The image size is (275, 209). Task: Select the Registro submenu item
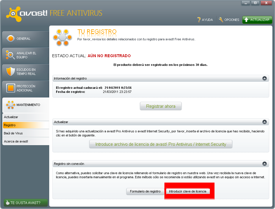[x=26, y=125]
